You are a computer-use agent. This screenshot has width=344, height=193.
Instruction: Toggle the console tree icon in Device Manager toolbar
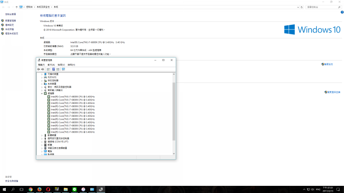tap(48, 69)
